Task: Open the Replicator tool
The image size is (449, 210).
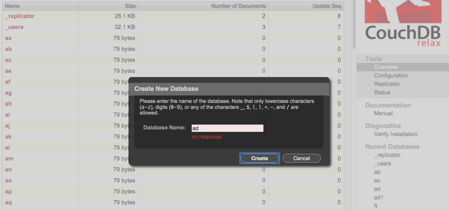Action: [387, 84]
